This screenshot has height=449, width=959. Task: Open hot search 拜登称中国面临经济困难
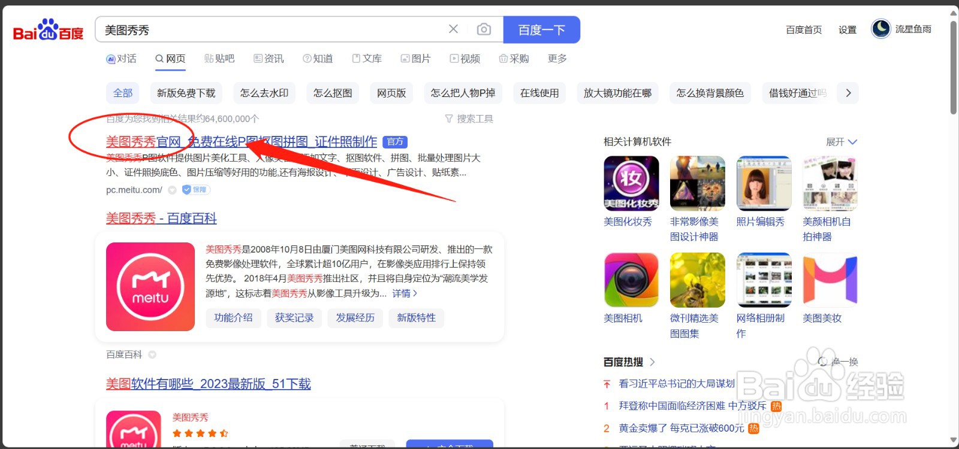coord(693,406)
